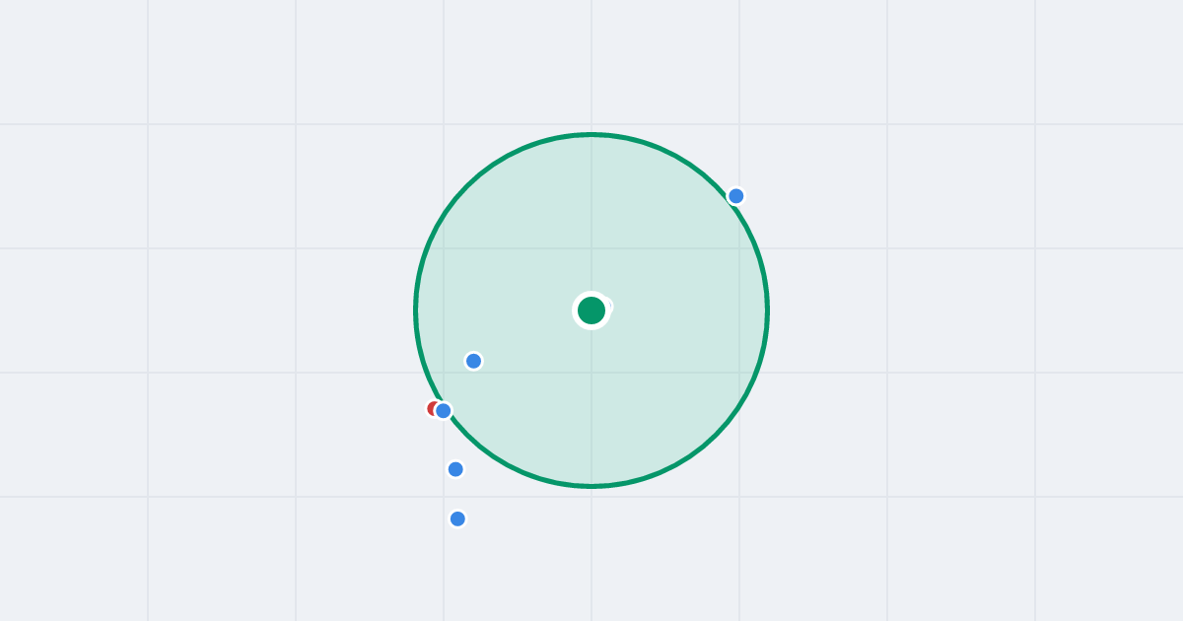Click the green center marker of the circle
The image size is (1183, 621).
[x=591, y=310]
